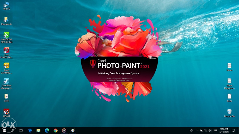Viewport: 239px width, 134px height.
Task: Select the CorelDRAW 2021 (64-Bit) shortcut
Action: [6, 38]
